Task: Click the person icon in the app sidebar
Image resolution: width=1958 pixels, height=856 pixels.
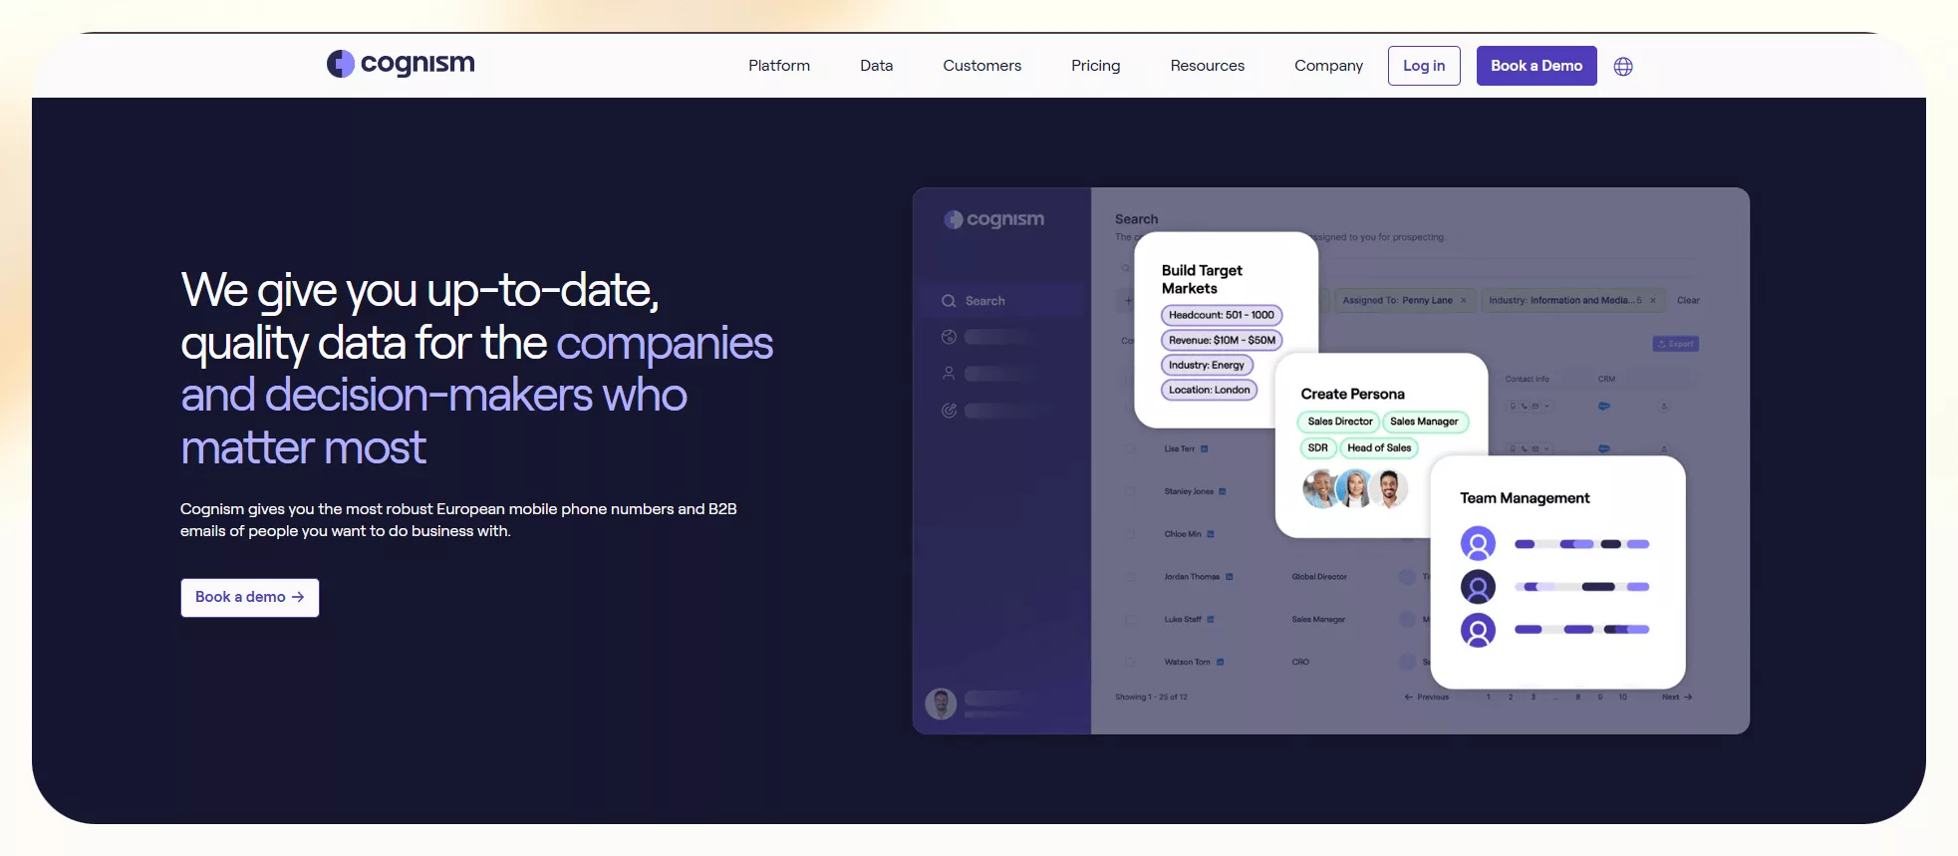Action: point(949,374)
